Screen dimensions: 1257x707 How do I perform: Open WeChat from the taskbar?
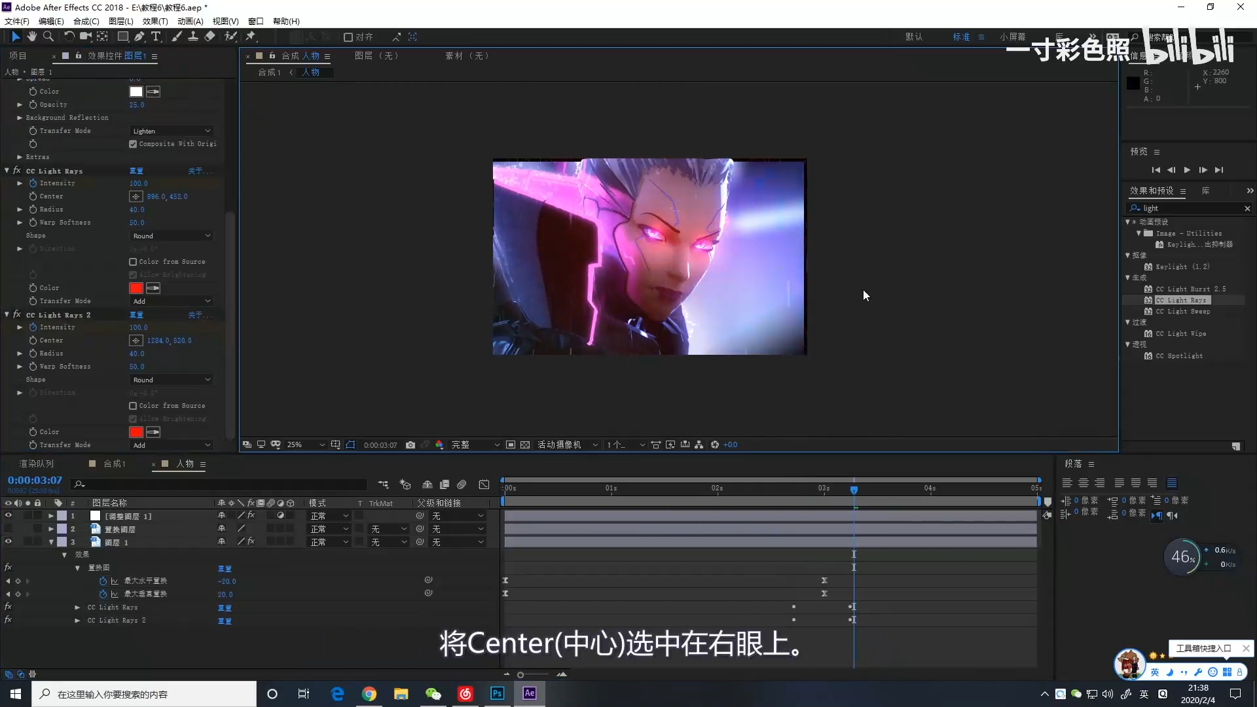433,694
